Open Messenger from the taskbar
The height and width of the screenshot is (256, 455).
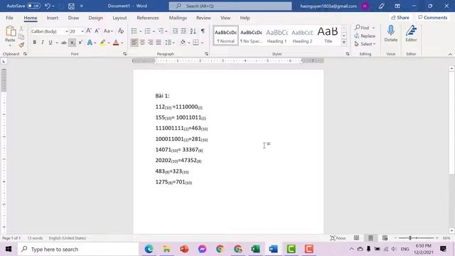[202, 249]
